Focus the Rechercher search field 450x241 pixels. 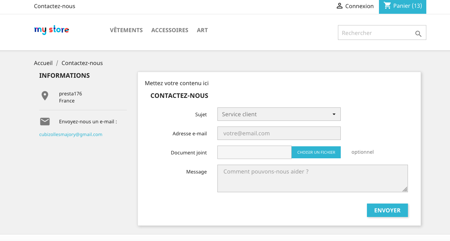click(375, 33)
